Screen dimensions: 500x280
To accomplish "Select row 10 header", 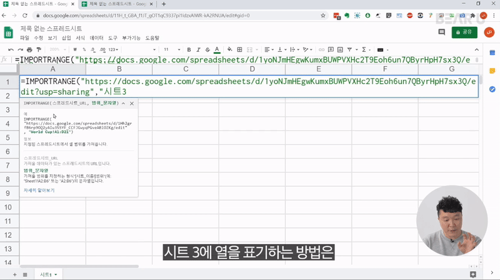I will 9,208.
